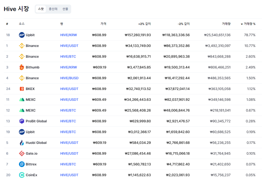Screen dimensions: 262x180
Task: Click the Hive 시장 heading
Action: coord(16,9)
